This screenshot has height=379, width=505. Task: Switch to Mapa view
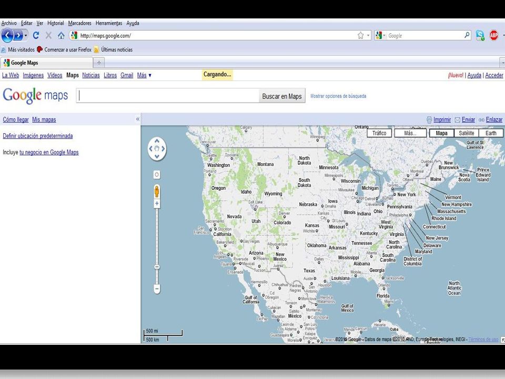tap(441, 133)
